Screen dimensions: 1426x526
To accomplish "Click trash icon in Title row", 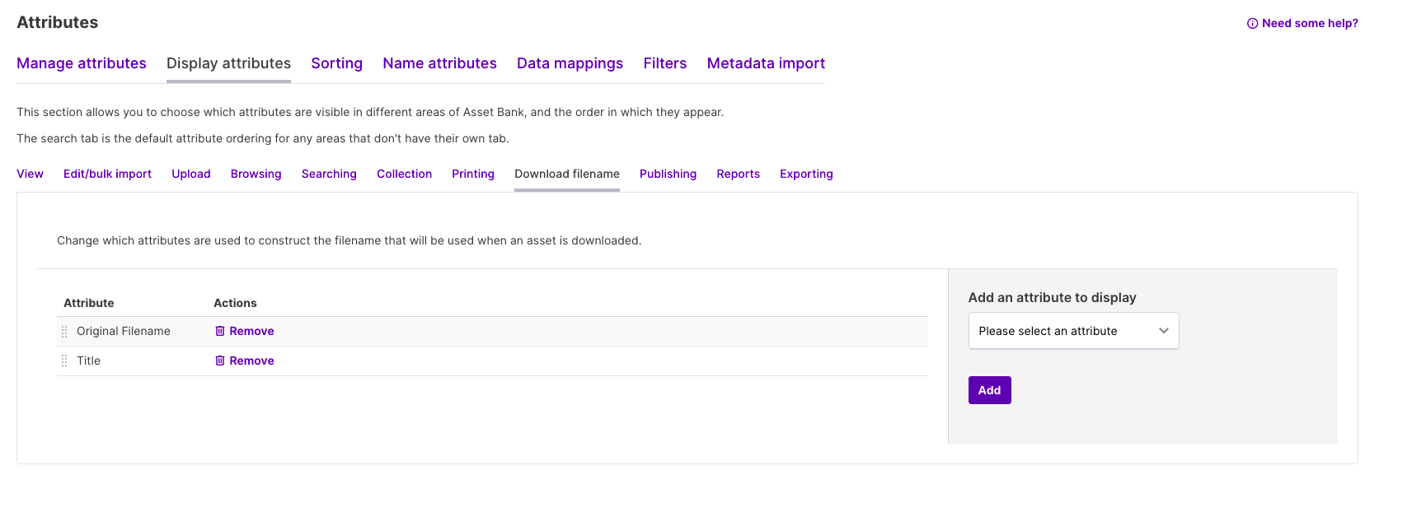I will tap(220, 361).
